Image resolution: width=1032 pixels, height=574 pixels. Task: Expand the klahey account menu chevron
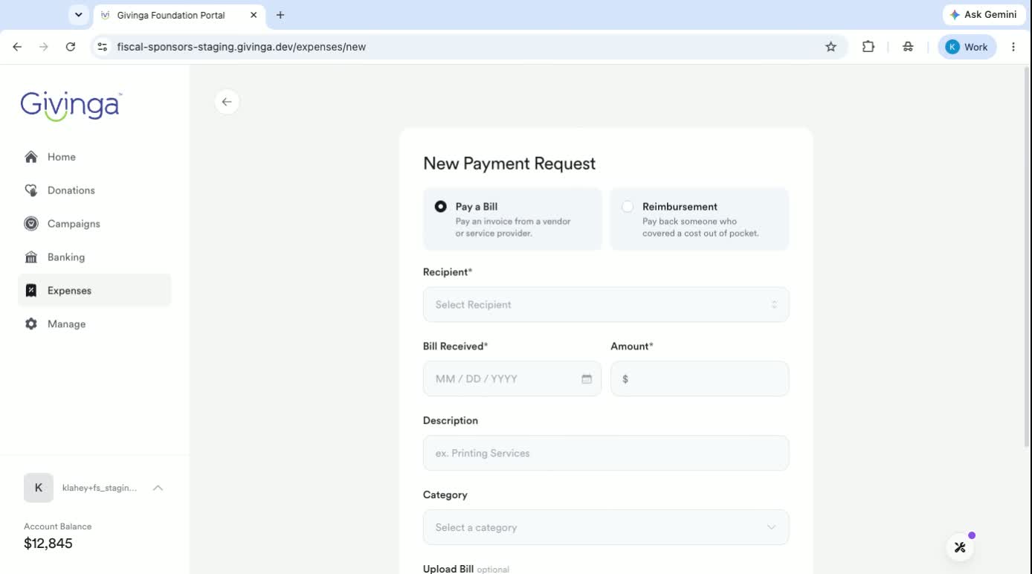tap(158, 488)
